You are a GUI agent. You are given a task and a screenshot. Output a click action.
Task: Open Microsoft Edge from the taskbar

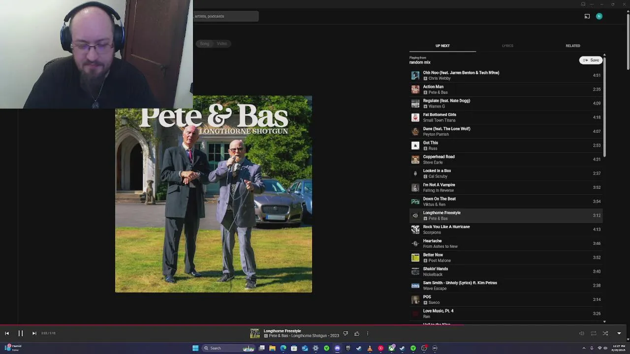coord(283,348)
